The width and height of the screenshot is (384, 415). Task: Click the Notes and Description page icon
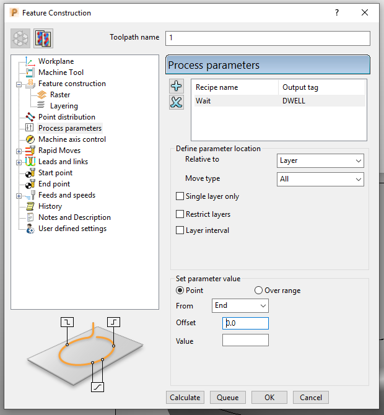tap(30, 217)
